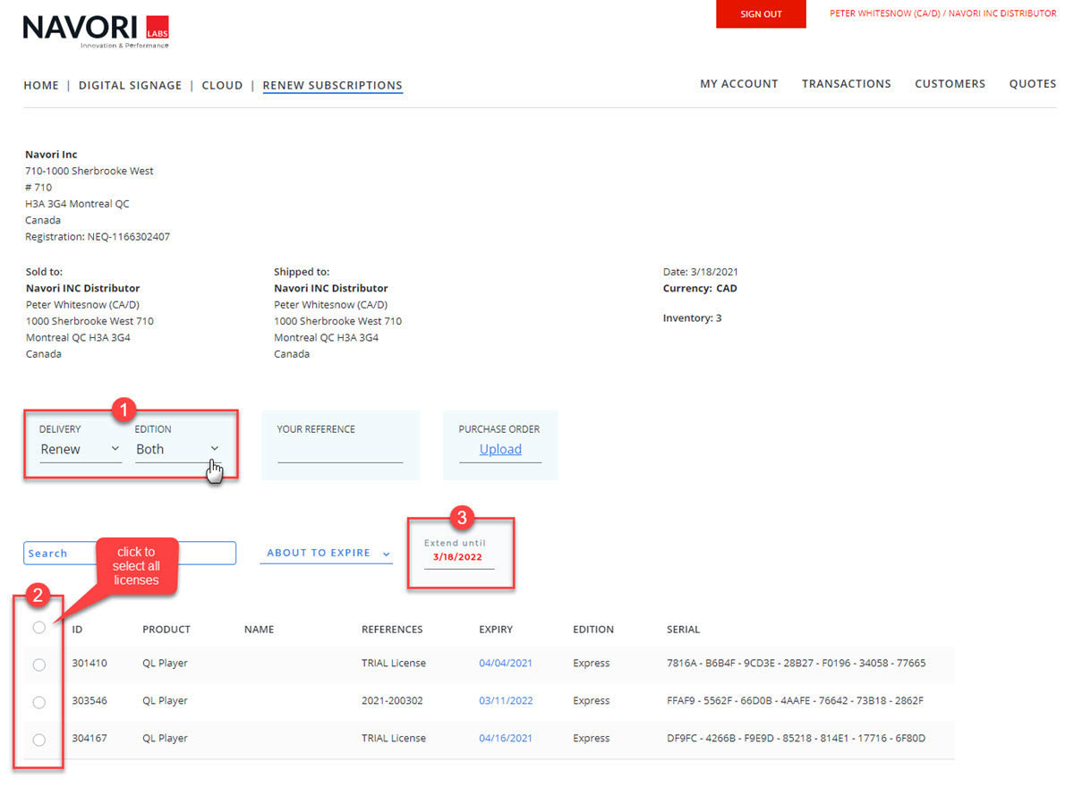Select license 303546 radio button

coord(38,702)
